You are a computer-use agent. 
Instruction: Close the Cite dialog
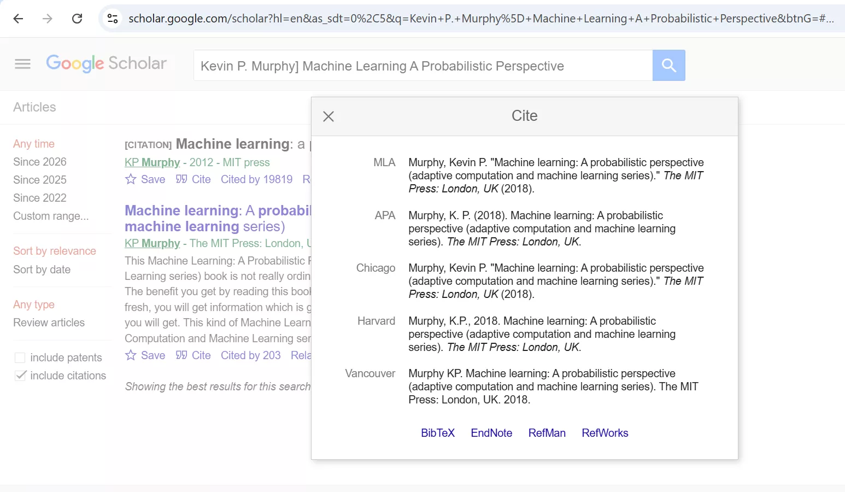[x=328, y=116]
